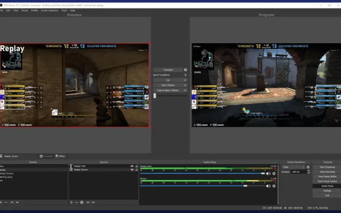
Task: Expand Fade to Black (300ms) dropdown
Action: point(185,90)
